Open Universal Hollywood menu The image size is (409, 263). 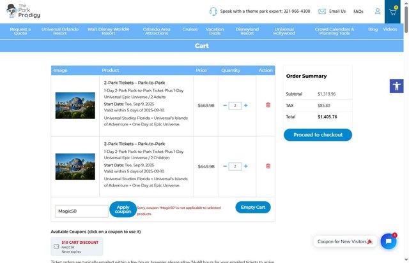pos(284,31)
